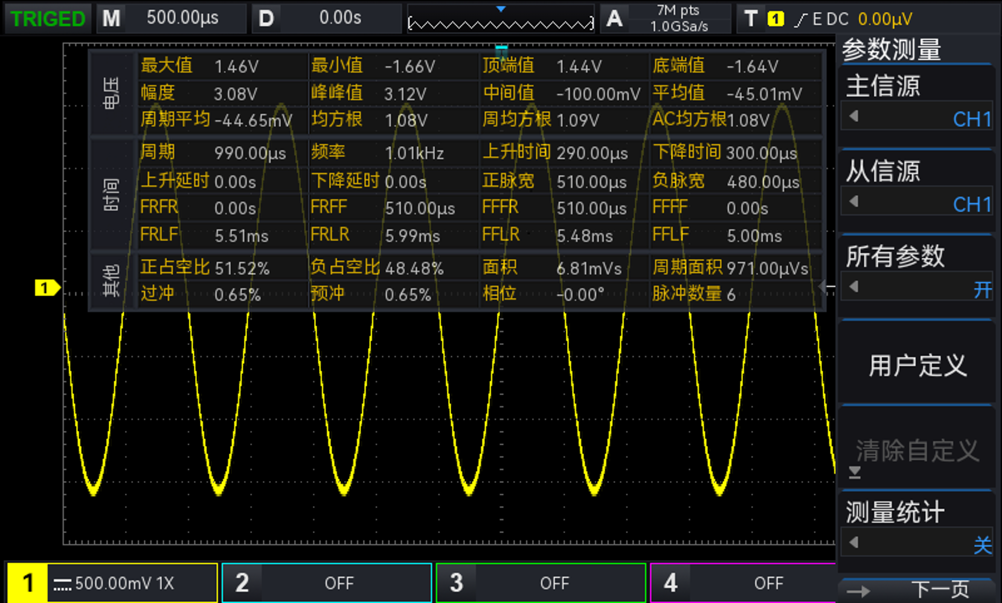Select the M timebase icon
Image resolution: width=1002 pixels, height=603 pixels.
click(x=111, y=19)
